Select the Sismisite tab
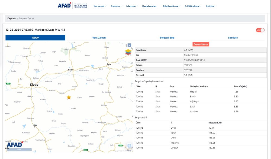 (x=233, y=38)
